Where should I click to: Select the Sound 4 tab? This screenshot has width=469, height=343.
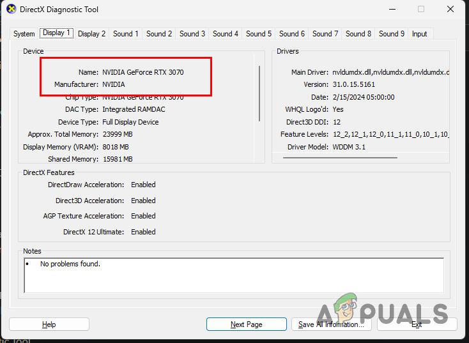coord(225,34)
